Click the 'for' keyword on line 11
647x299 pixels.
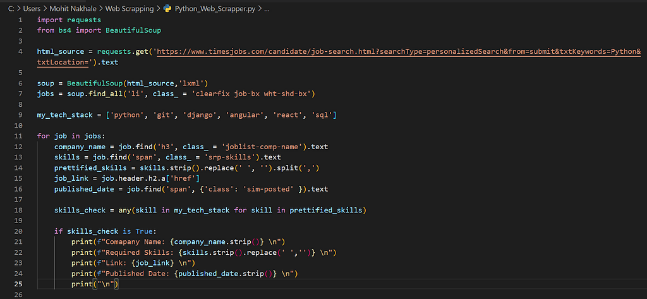44,137
